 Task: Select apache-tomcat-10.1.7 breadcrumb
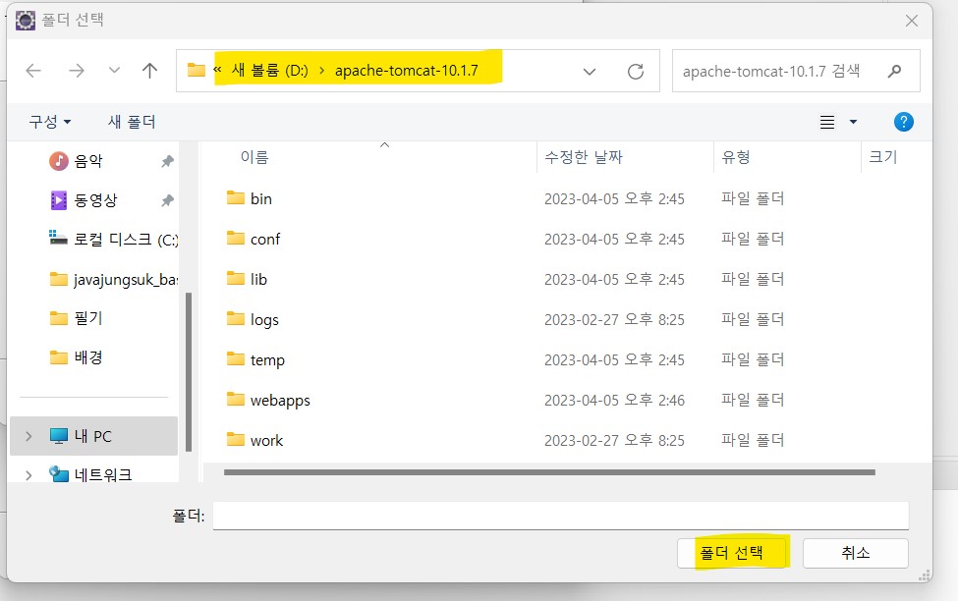[407, 71]
